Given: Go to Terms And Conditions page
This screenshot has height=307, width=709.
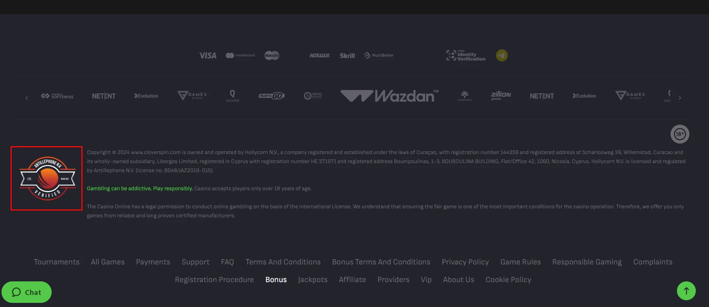Looking at the screenshot, I should (283, 262).
